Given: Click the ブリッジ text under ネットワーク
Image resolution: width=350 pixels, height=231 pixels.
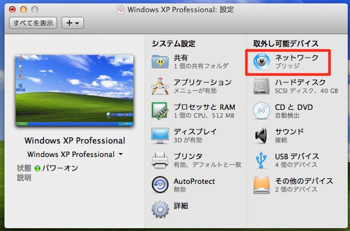Looking at the screenshot, I should point(287,66).
